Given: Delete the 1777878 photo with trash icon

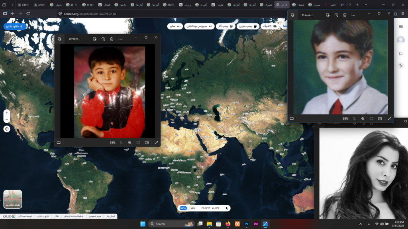Looking at the screenshot, I should coord(112,39).
